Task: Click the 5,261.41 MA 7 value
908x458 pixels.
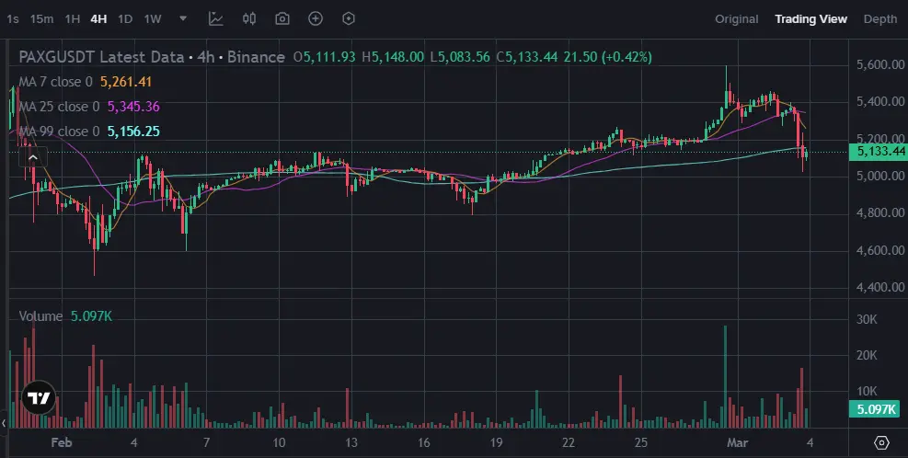Action: [126, 82]
